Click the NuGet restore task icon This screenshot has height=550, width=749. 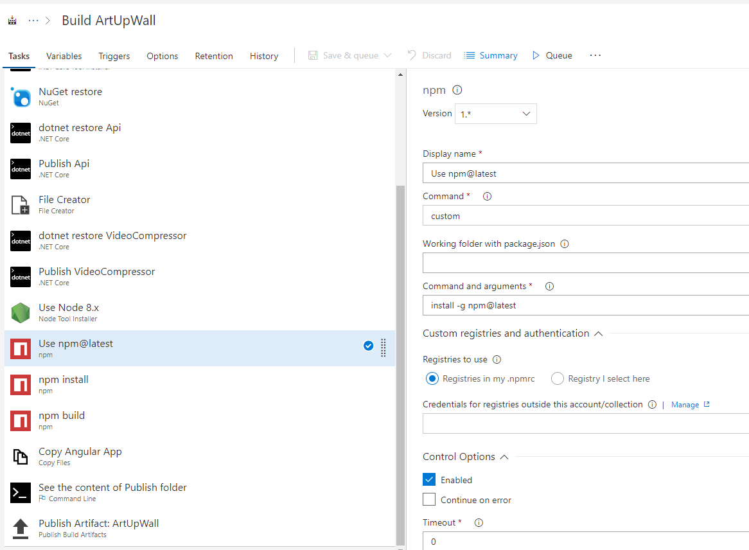(x=21, y=97)
